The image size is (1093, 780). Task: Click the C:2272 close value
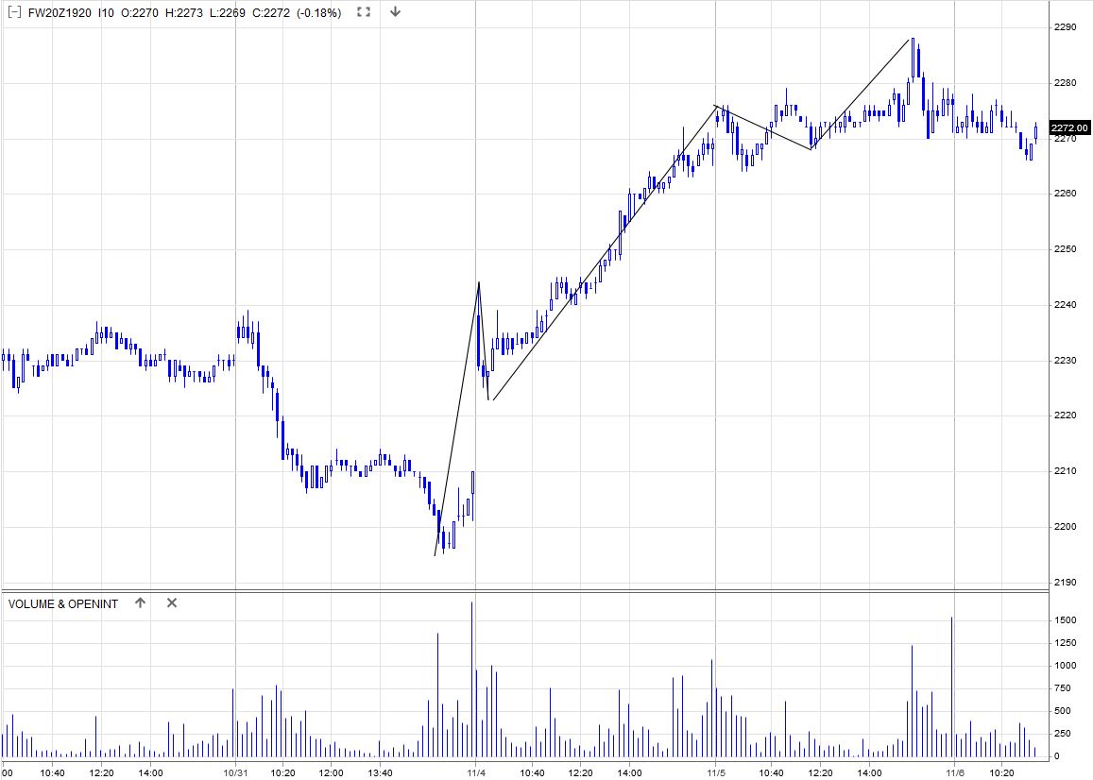pyautogui.click(x=270, y=12)
